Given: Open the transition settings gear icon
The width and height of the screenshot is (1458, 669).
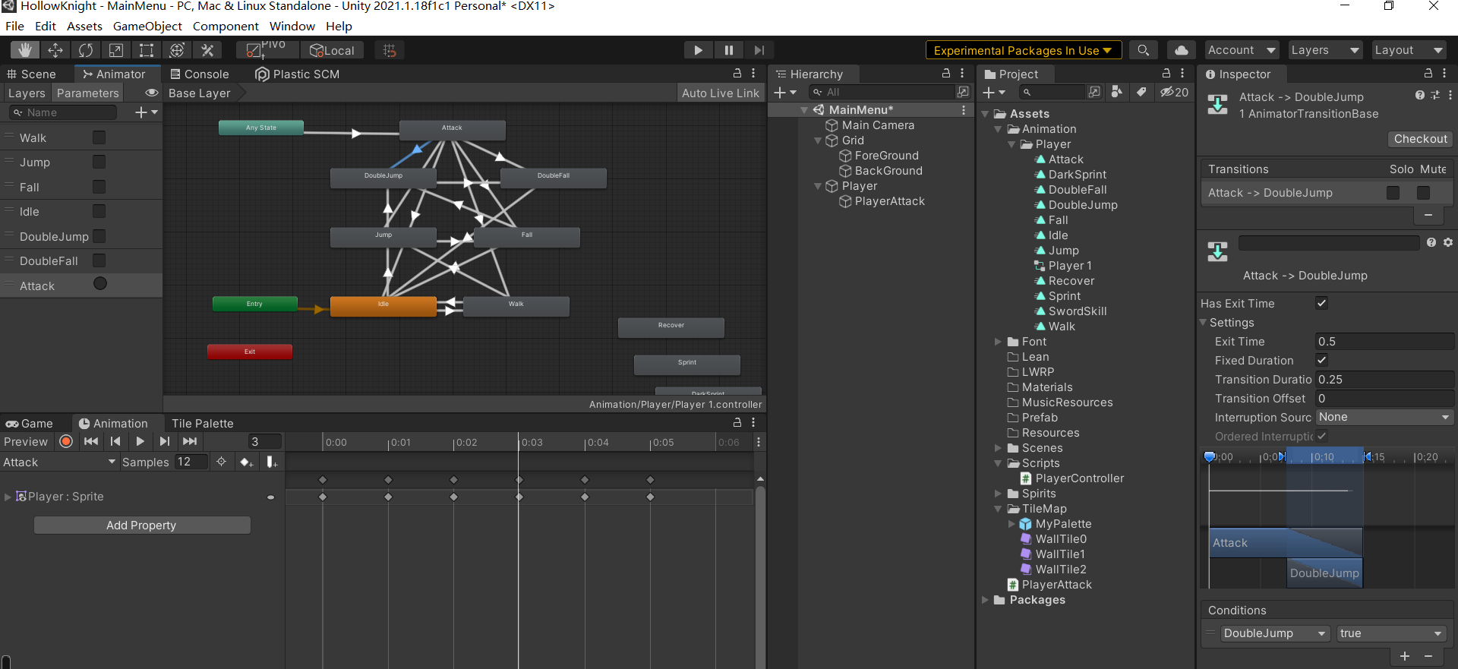Looking at the screenshot, I should [x=1448, y=242].
